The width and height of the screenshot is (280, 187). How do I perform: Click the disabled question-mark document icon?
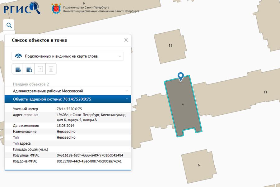40,69
